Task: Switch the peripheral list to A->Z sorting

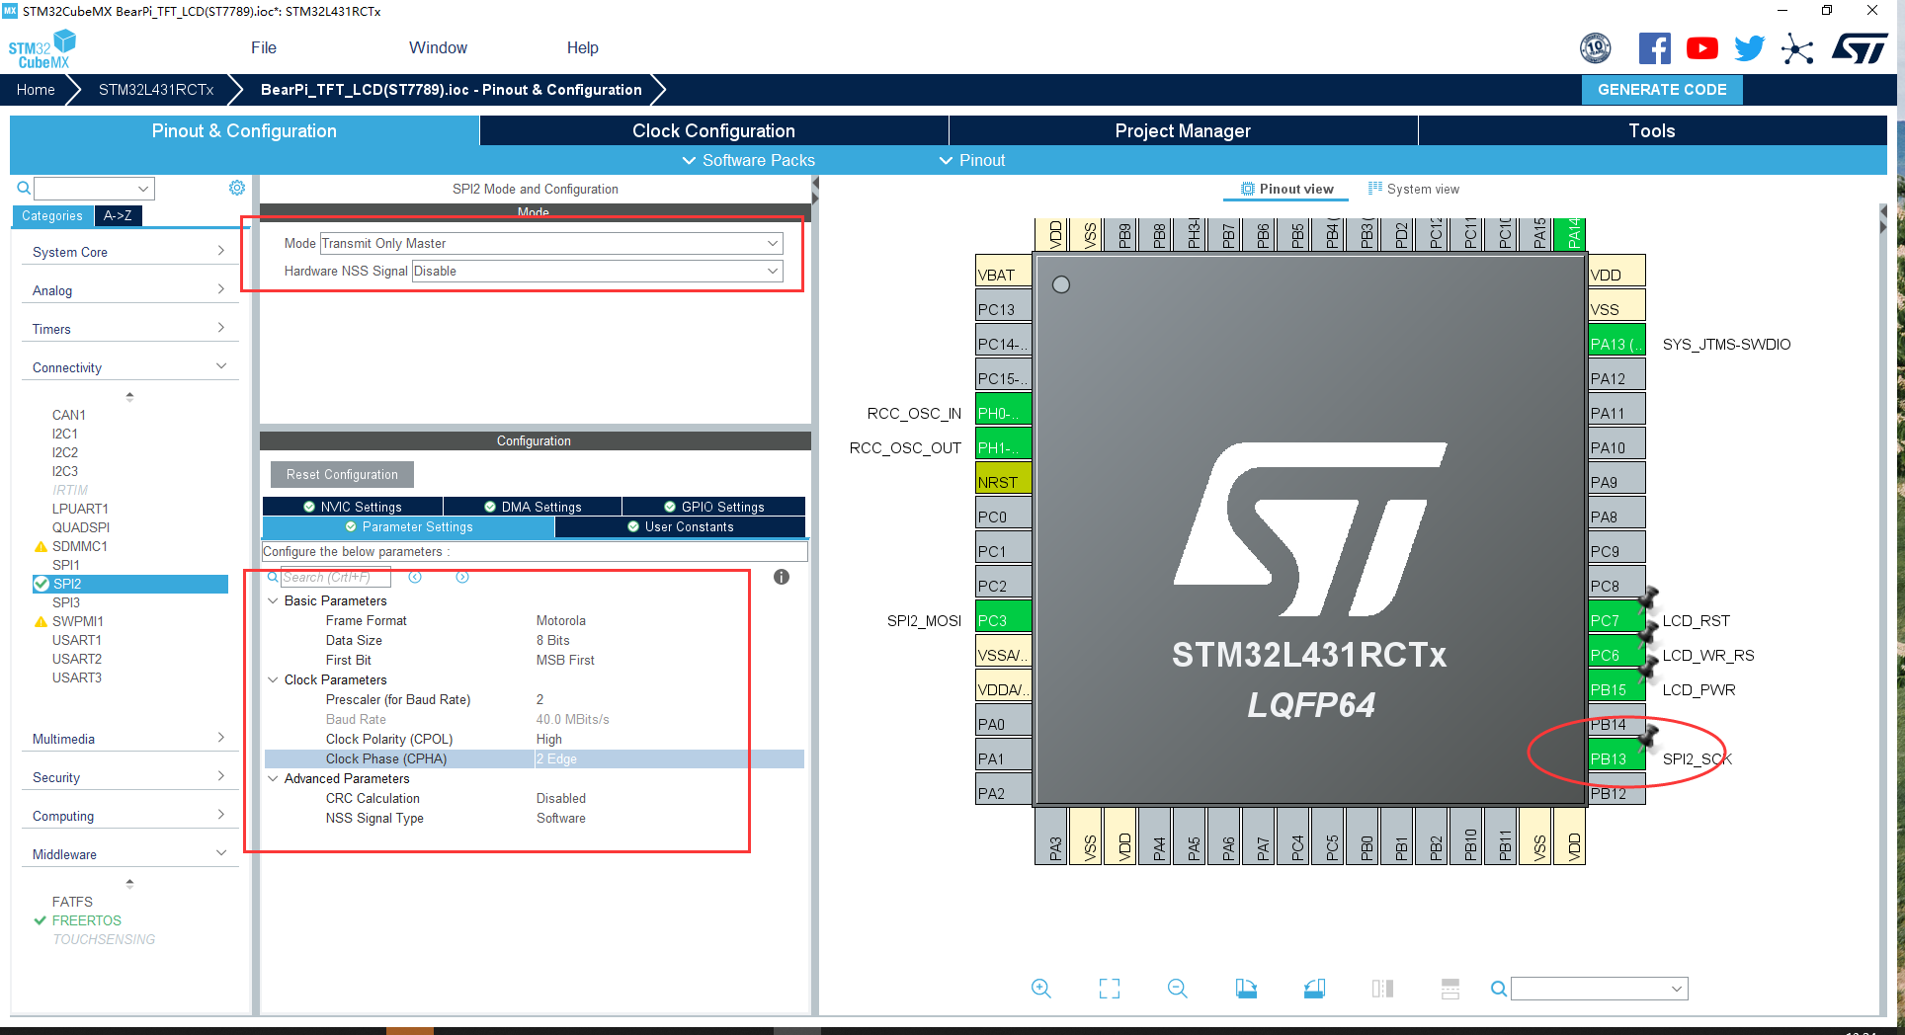Action: (118, 215)
